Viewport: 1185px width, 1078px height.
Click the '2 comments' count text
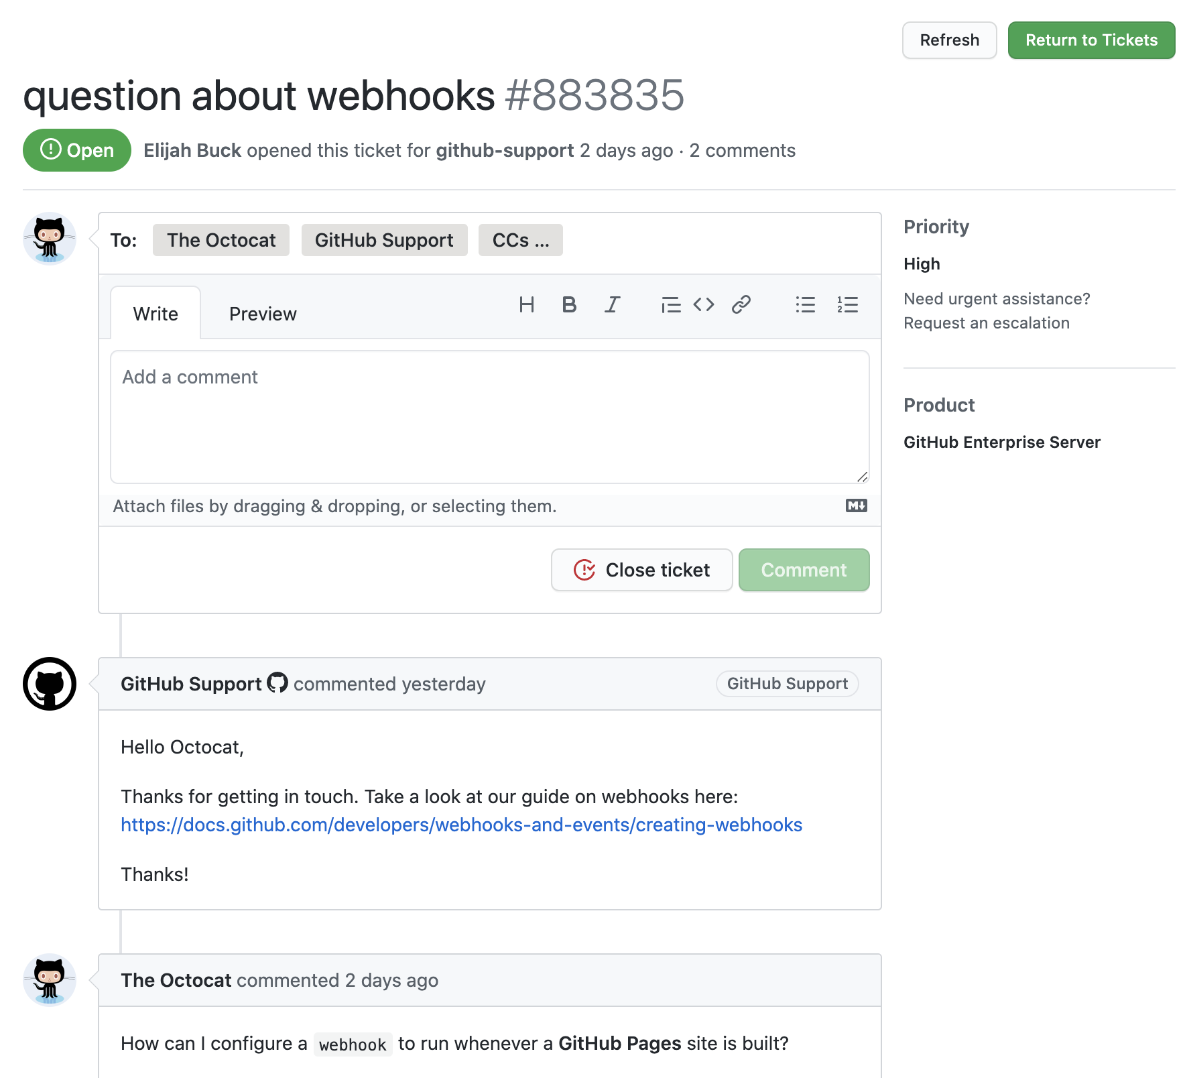743,150
